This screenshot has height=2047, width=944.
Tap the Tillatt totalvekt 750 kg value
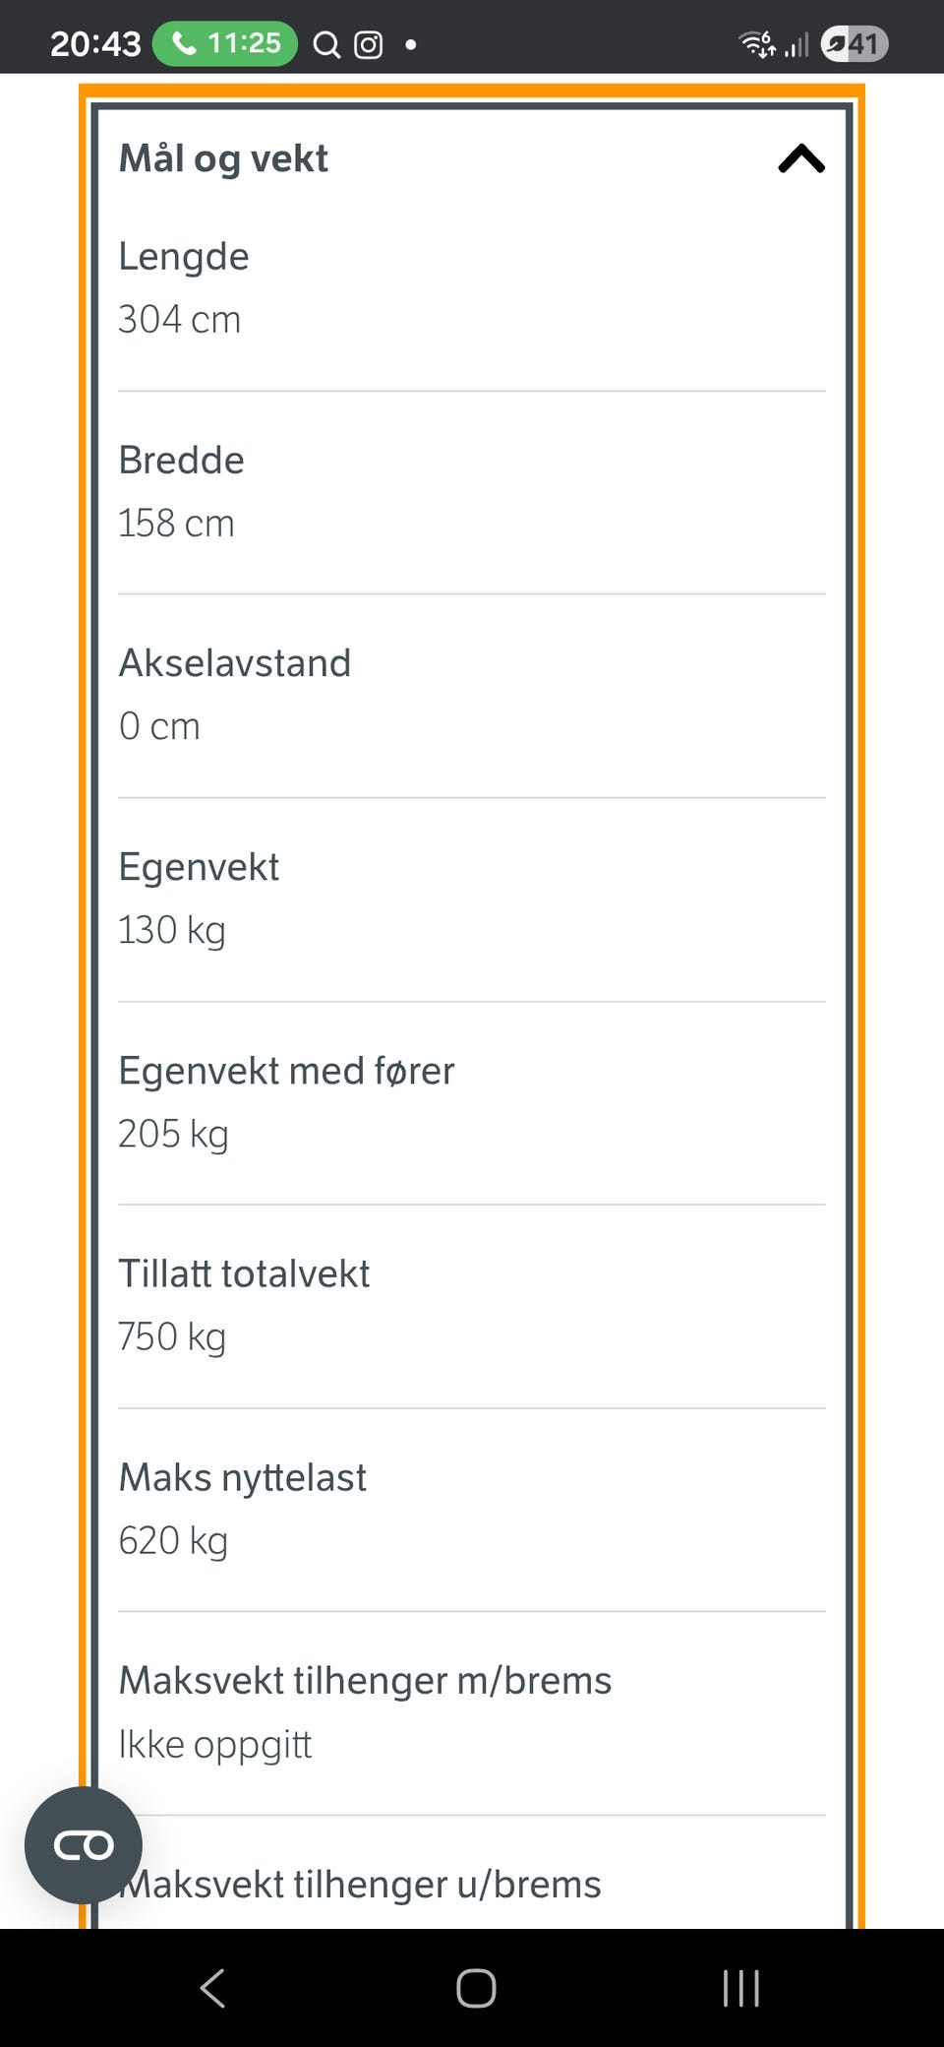click(172, 1337)
